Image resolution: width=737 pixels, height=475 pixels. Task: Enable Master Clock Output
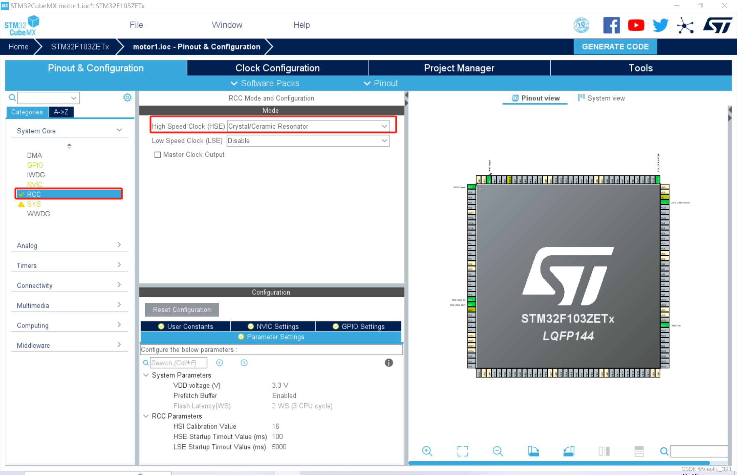point(158,155)
